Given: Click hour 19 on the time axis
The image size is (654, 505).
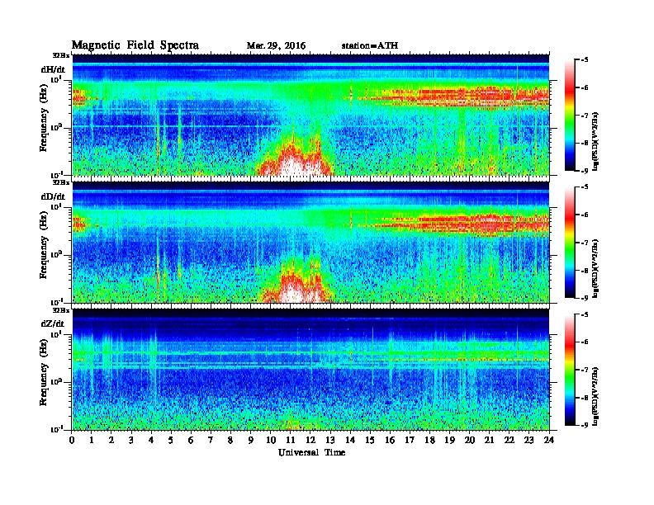Looking at the screenshot, I should tap(449, 441).
